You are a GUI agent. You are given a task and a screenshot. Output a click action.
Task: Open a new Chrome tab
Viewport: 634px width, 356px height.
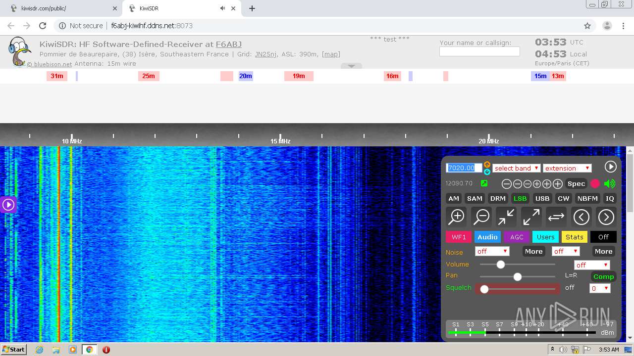click(252, 8)
